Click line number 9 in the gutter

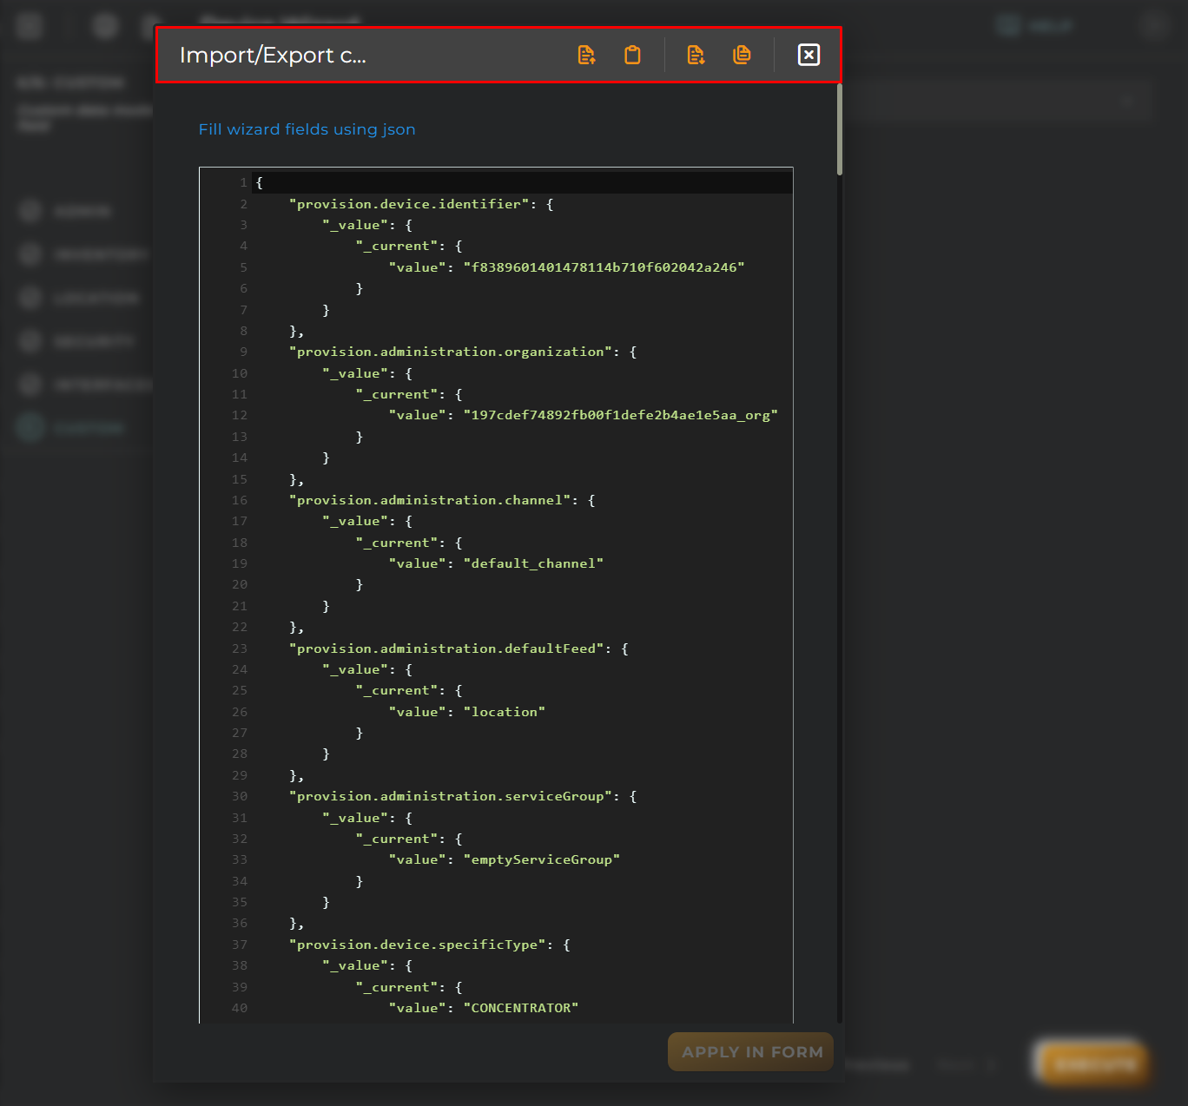tap(243, 352)
